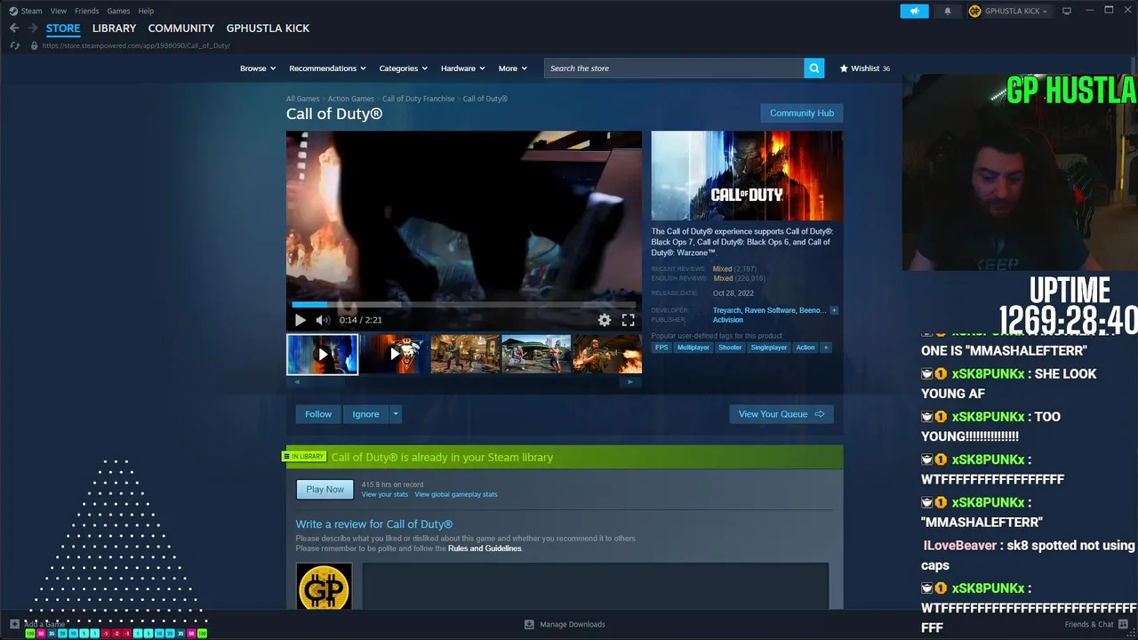Select the FPS tag
Screen dimensions: 1138x640
[661, 348]
